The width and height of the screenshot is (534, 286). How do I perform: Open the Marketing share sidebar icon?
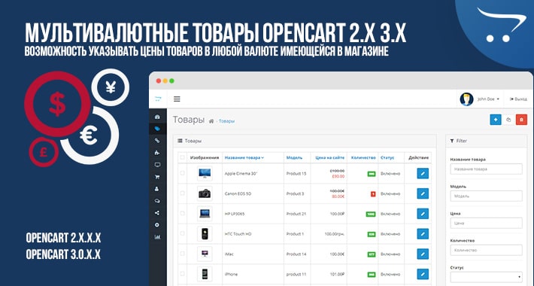tap(157, 213)
